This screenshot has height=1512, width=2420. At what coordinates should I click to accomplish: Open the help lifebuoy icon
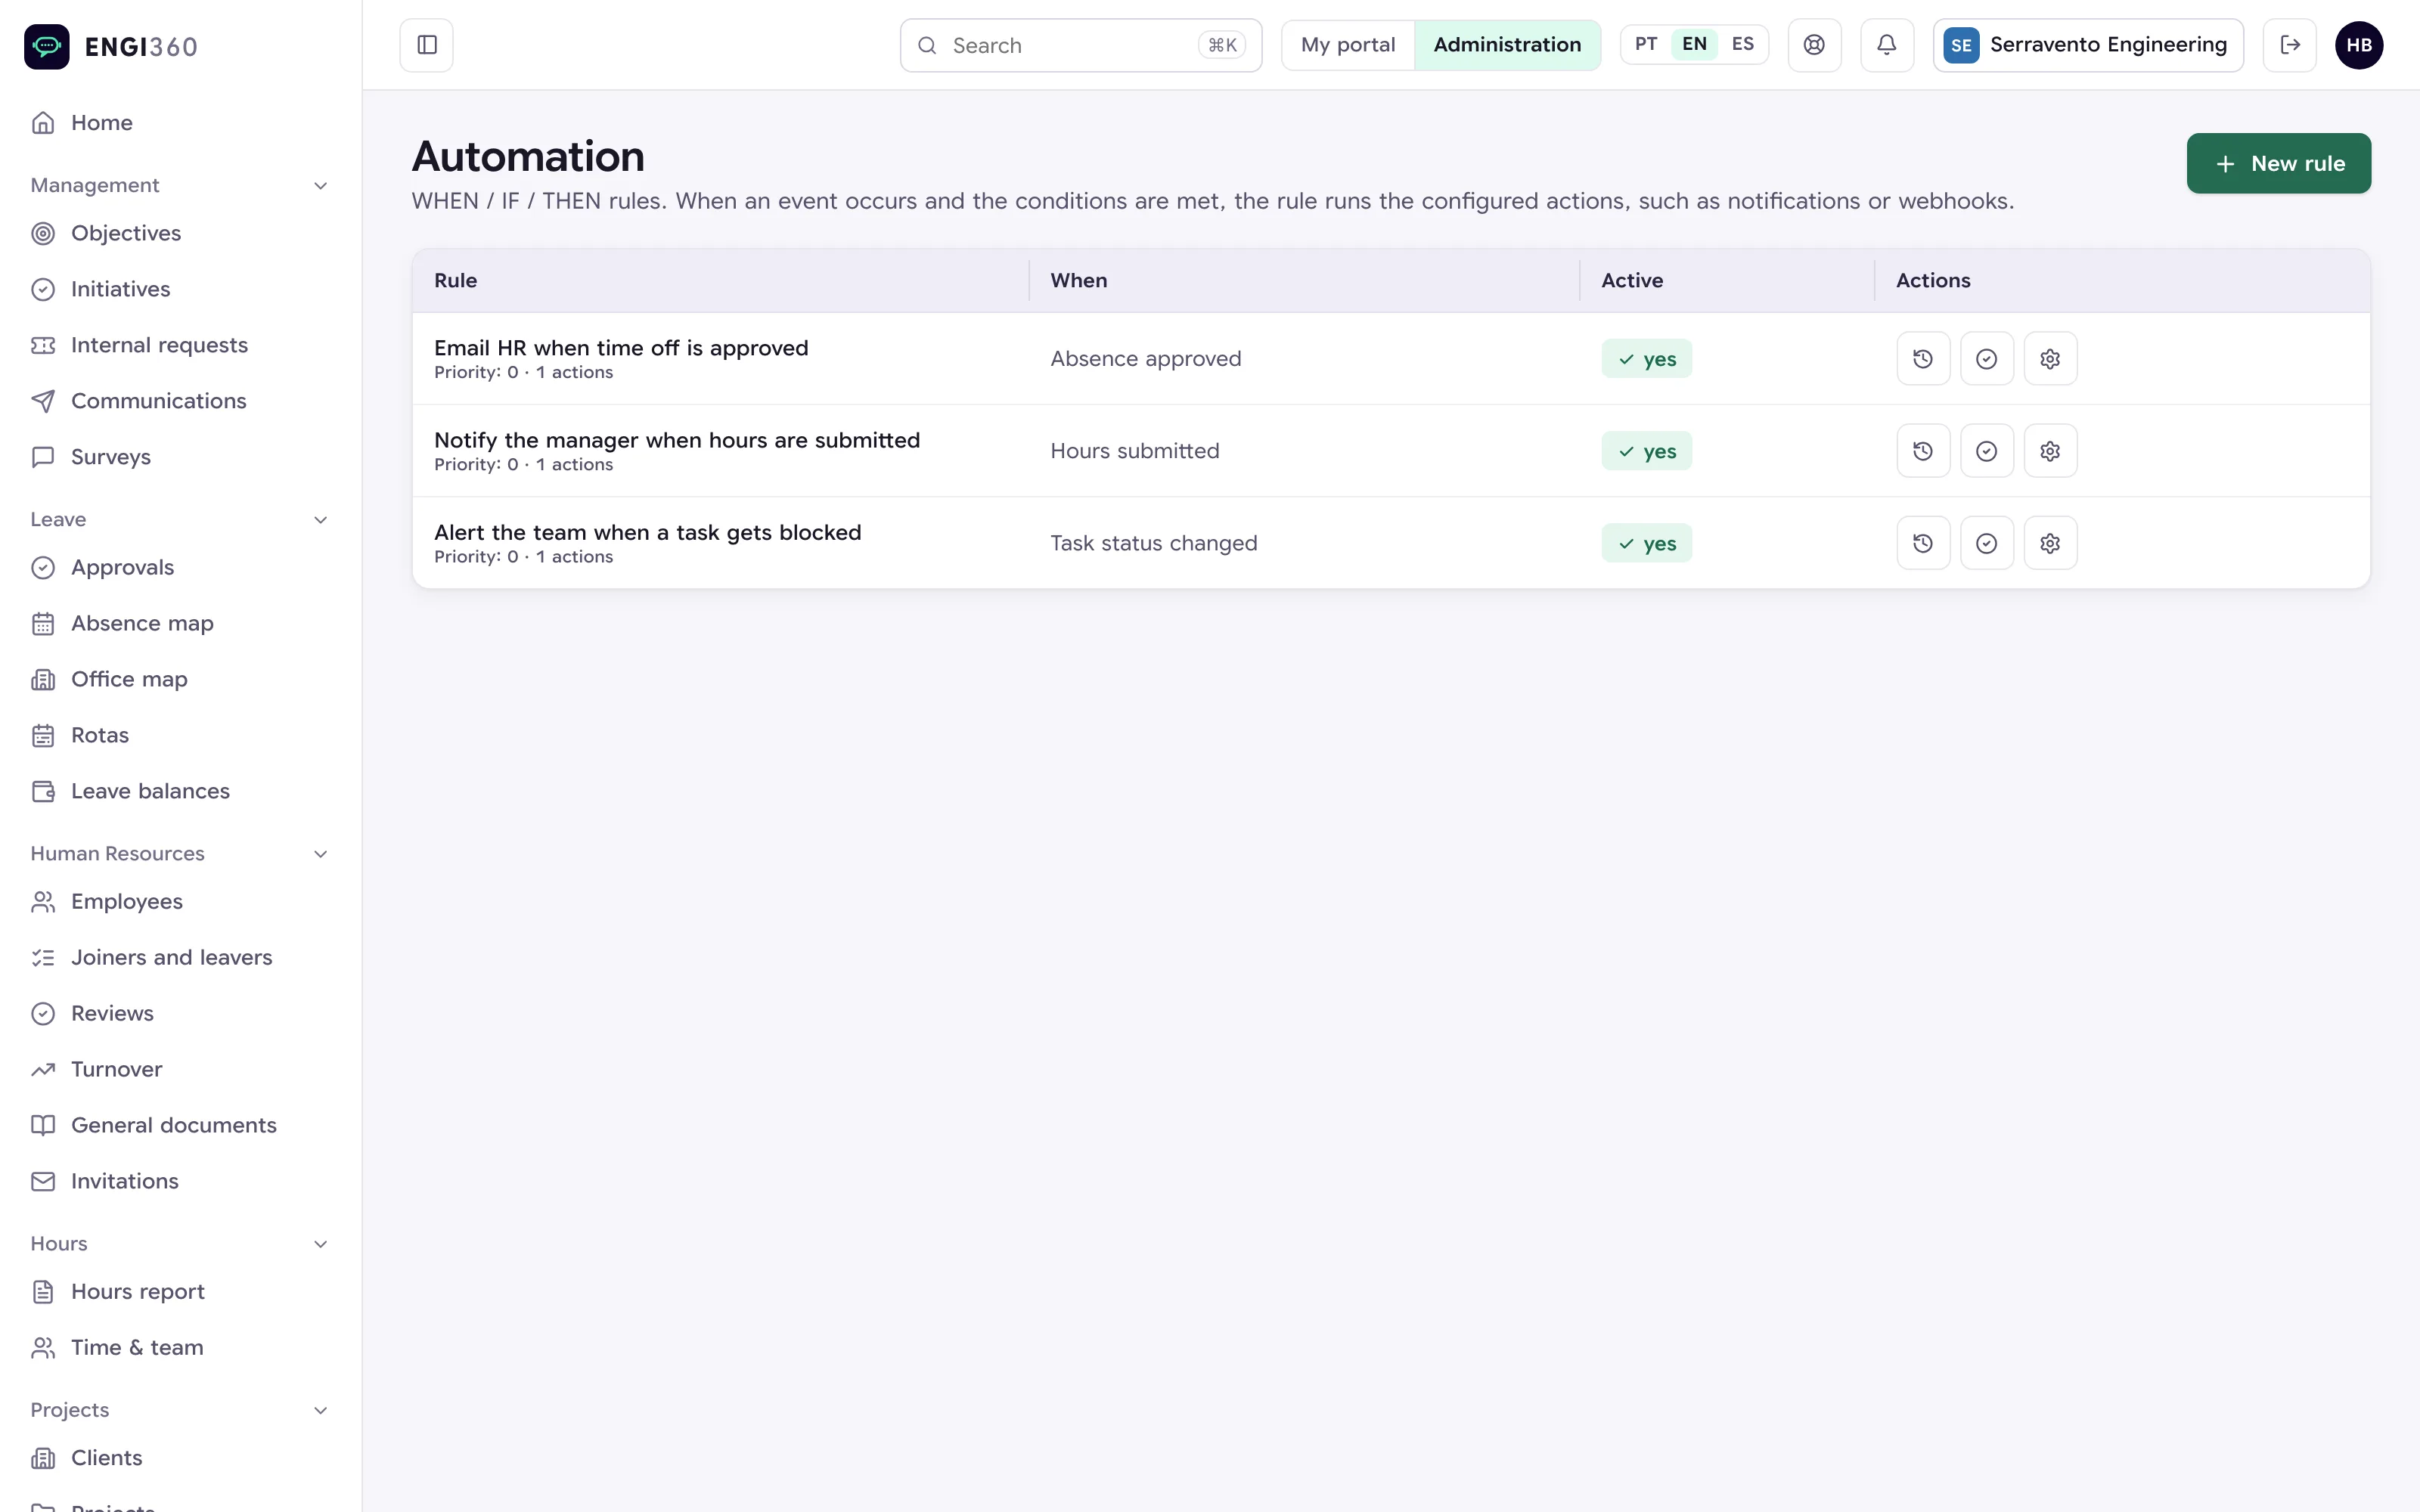pyautogui.click(x=1814, y=45)
